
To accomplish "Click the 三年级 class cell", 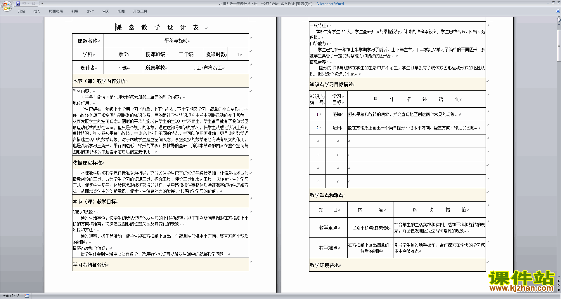I will pyautogui.click(x=186, y=54).
